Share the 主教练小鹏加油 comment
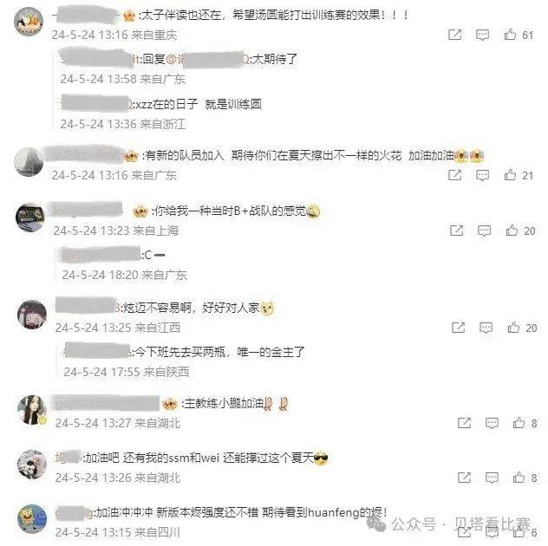Image resolution: width=548 pixels, height=546 pixels. pos(464,423)
